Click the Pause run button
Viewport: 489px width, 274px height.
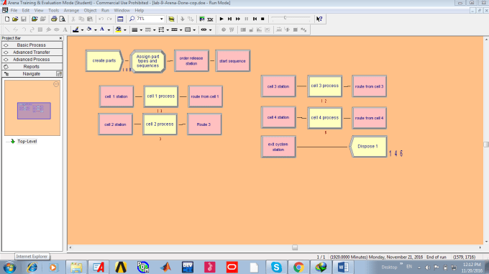click(x=247, y=19)
